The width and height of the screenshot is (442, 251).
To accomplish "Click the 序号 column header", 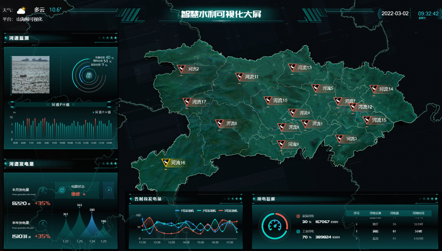I will [356, 213].
